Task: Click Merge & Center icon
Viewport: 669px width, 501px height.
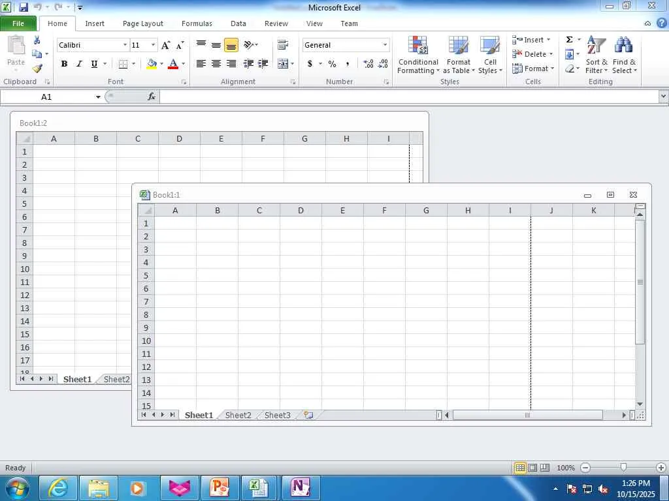Action: pyautogui.click(x=282, y=64)
